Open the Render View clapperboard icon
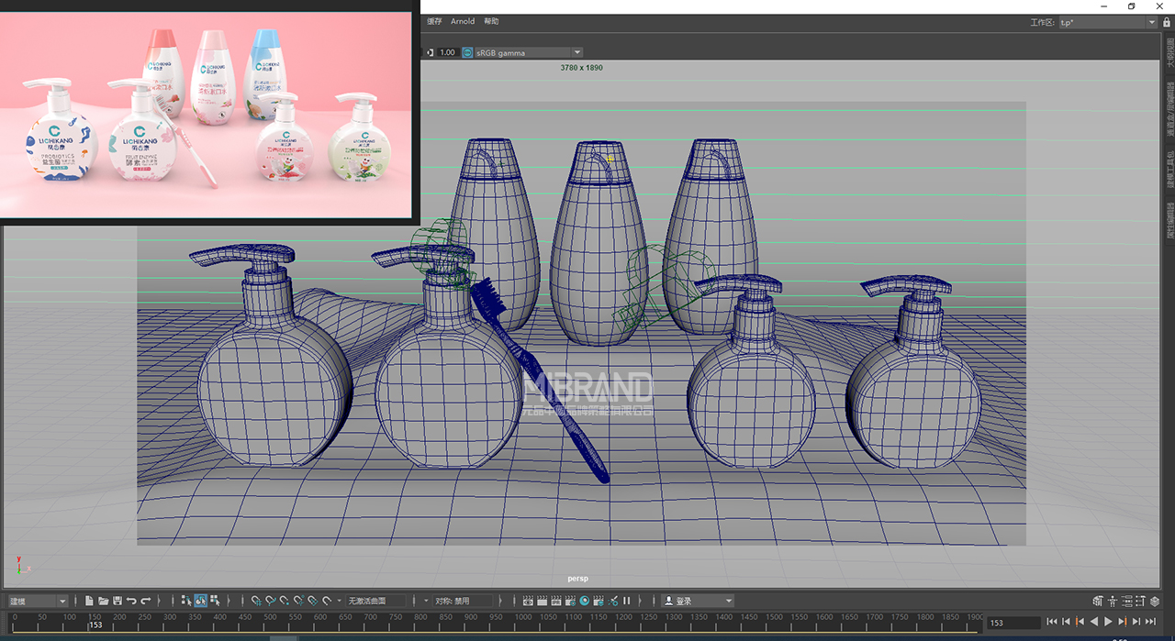Image resolution: width=1175 pixels, height=641 pixels. point(528,601)
